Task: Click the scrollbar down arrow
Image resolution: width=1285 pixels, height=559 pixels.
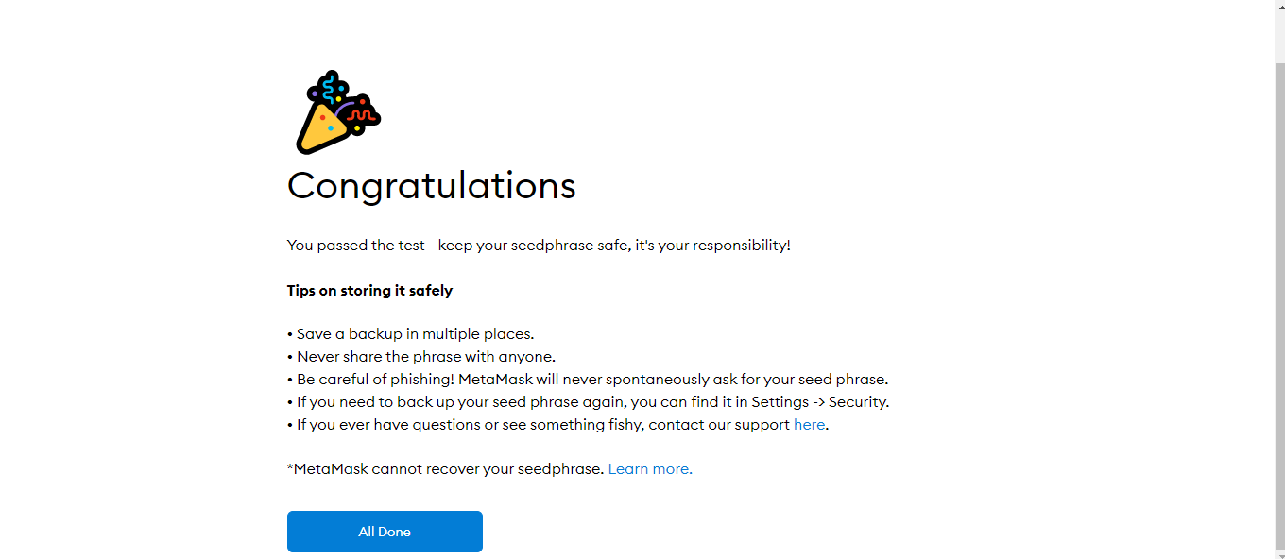Action: point(1280,552)
